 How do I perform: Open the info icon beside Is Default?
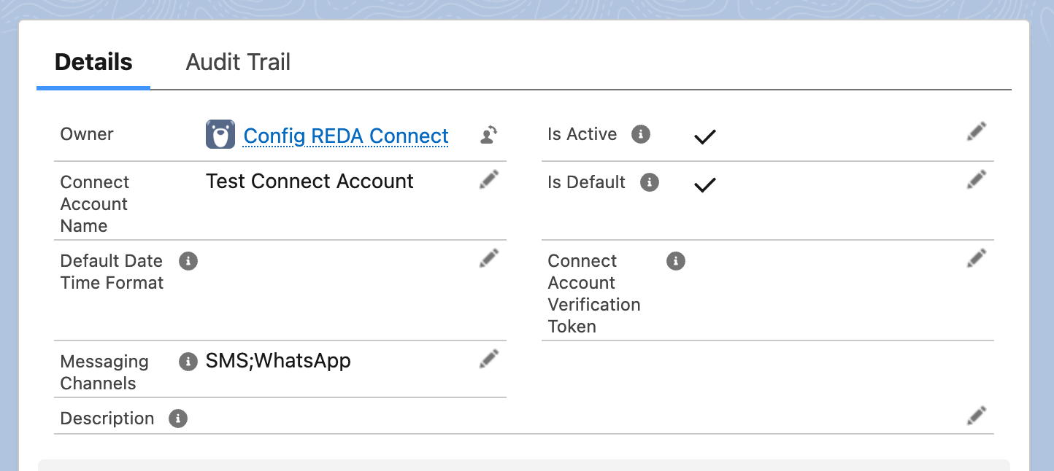coord(650,182)
